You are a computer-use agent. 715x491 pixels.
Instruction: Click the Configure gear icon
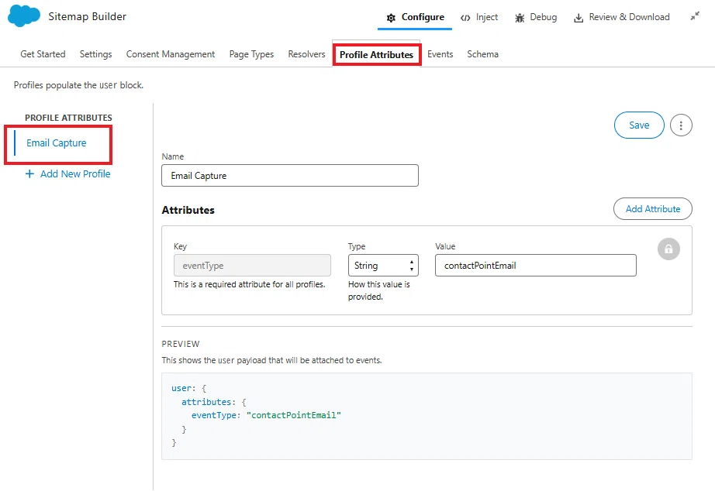tap(391, 18)
